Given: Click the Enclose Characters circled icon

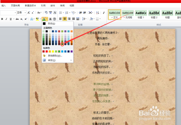Looking at the screenshot, I should coord(54,19).
